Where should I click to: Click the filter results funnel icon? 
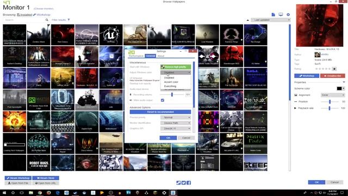click(x=69, y=20)
